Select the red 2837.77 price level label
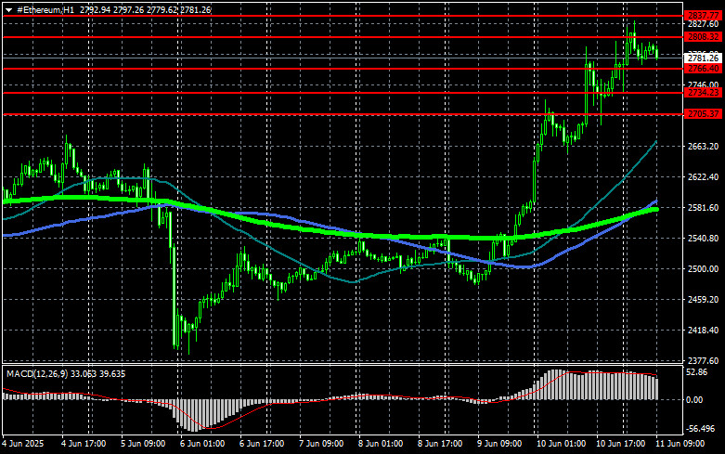The image size is (725, 454). [x=703, y=16]
